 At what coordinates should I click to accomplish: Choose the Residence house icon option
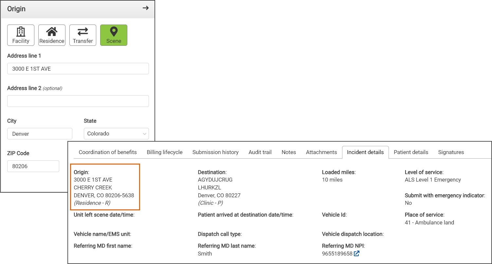(x=52, y=35)
